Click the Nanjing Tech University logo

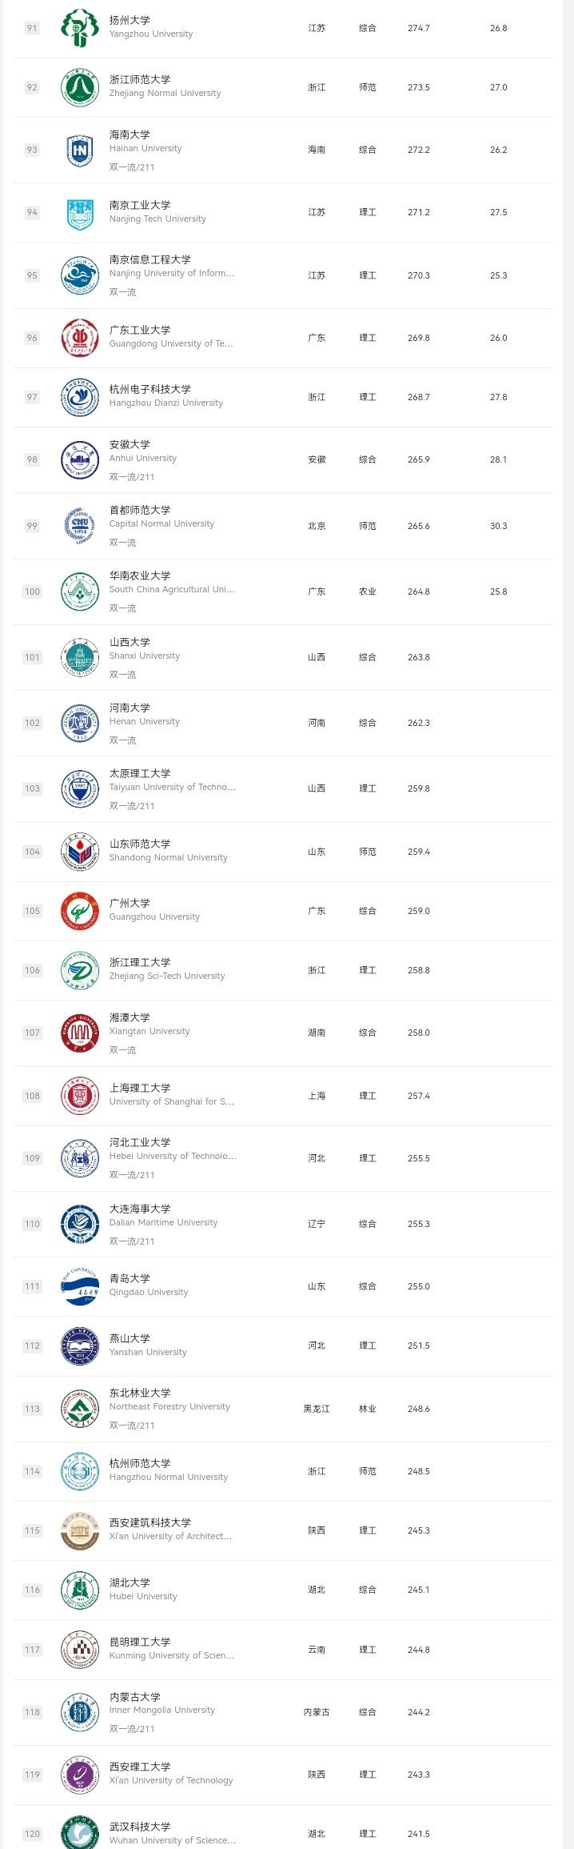[x=80, y=213]
